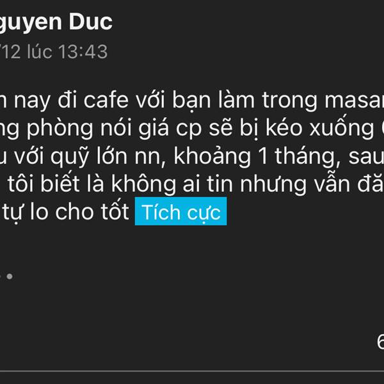Click the word Duc in the heading
The width and height of the screenshot is (384, 384).
[90, 22]
